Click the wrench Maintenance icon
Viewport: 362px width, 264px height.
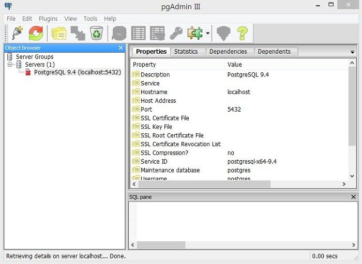click(x=176, y=33)
